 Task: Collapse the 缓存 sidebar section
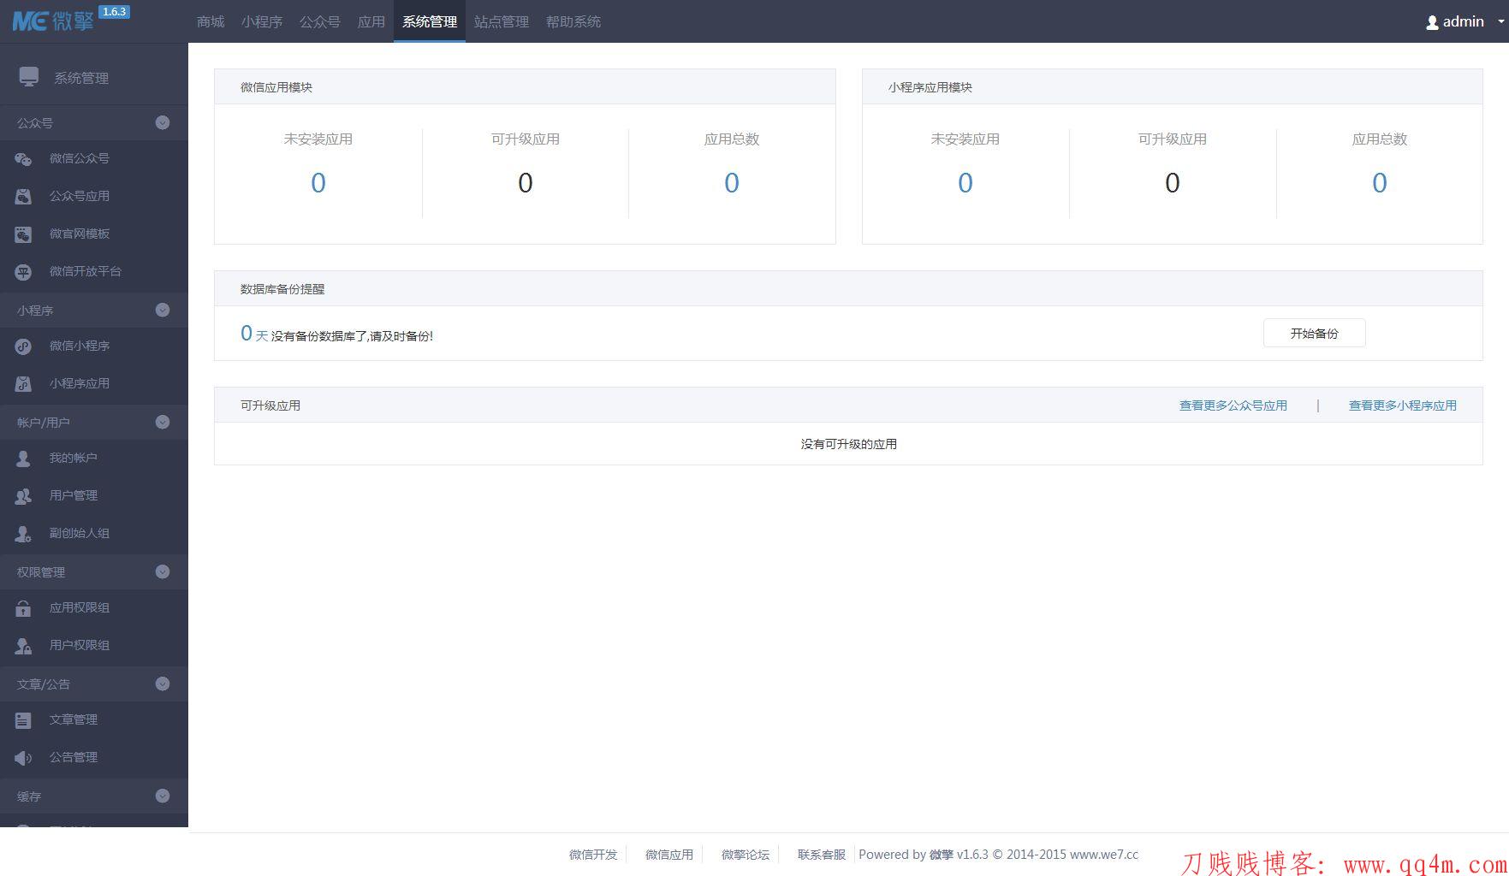pyautogui.click(x=163, y=796)
